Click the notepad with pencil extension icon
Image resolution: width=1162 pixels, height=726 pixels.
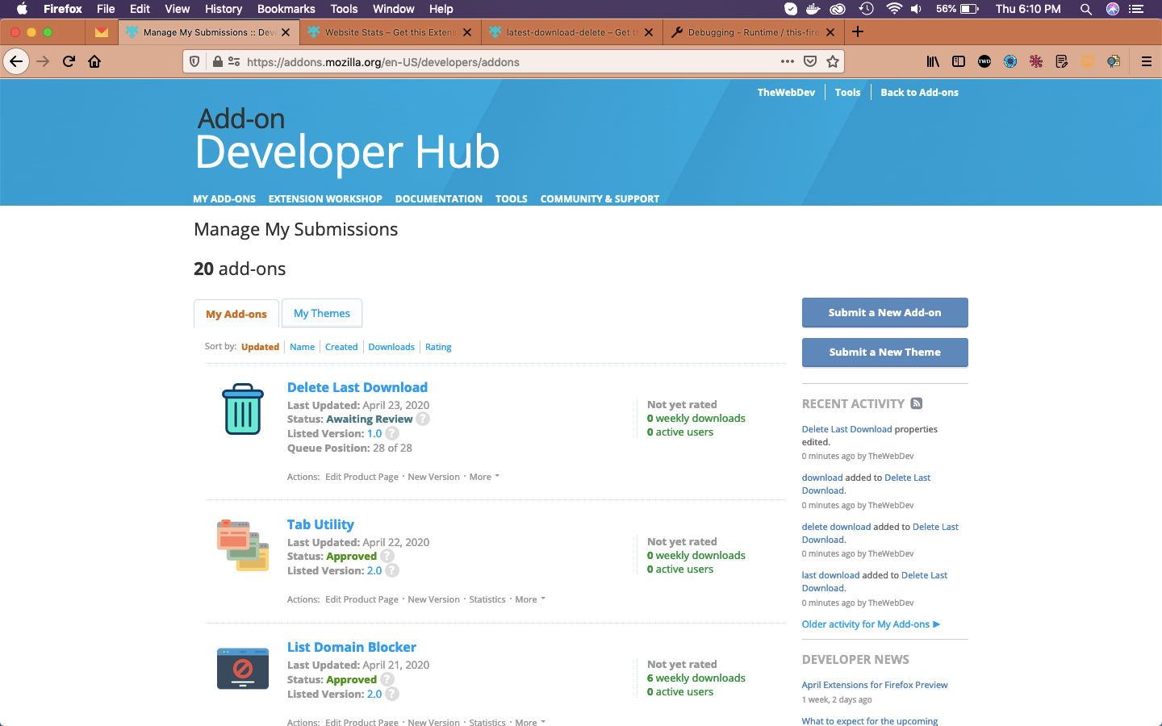(1062, 61)
